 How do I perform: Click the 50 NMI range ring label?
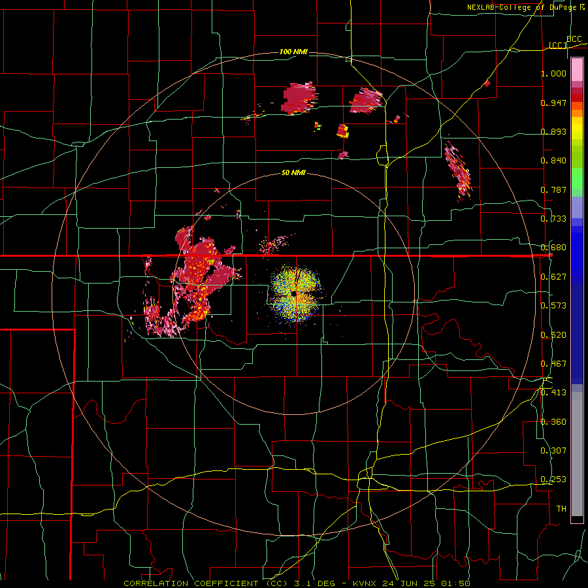293,173
